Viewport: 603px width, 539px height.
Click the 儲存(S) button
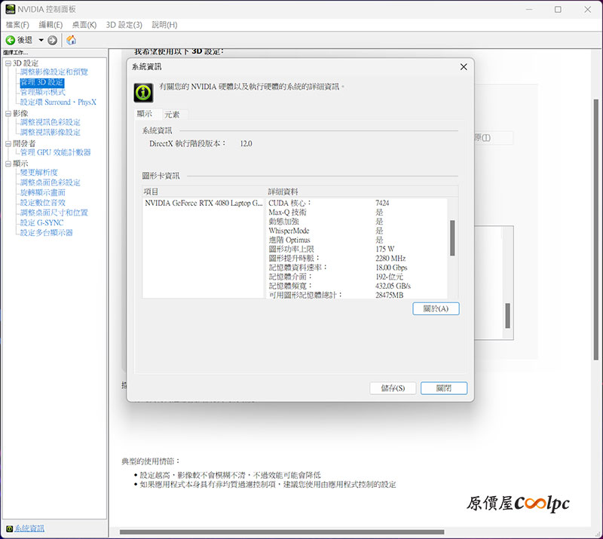393,388
